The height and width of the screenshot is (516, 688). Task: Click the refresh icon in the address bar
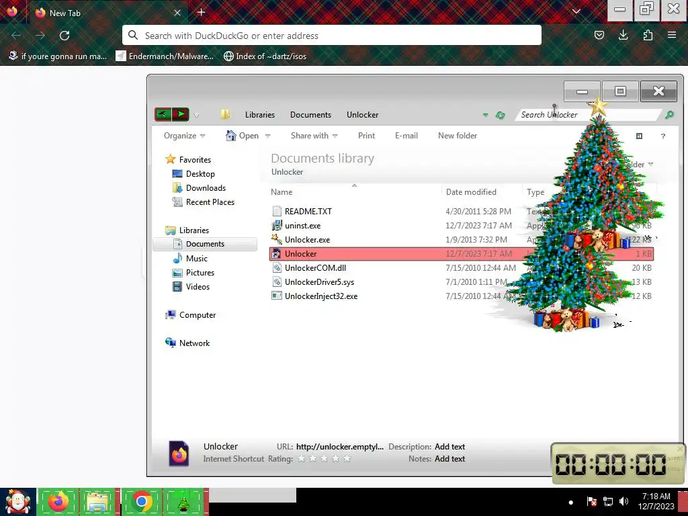click(500, 115)
